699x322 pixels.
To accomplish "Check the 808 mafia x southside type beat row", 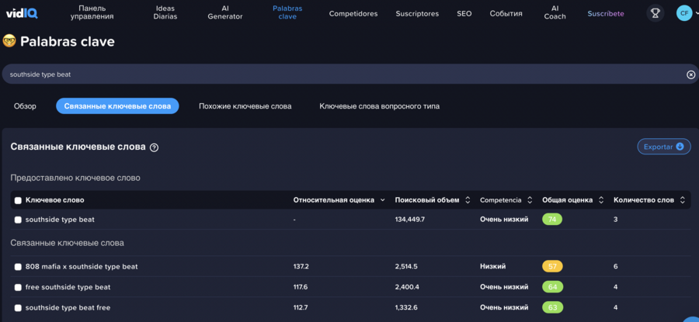I will pyautogui.click(x=18, y=267).
